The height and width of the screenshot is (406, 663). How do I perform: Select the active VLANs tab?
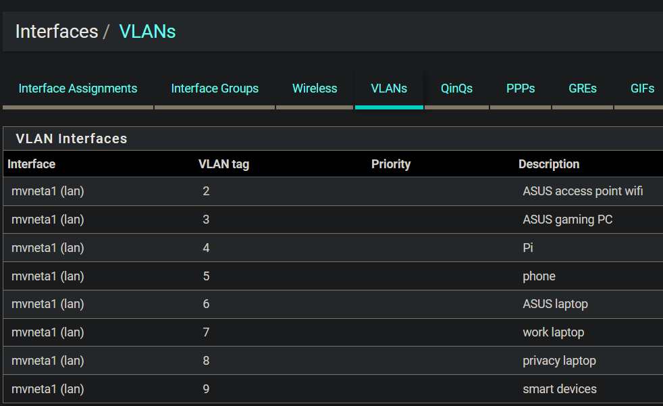pyautogui.click(x=389, y=88)
